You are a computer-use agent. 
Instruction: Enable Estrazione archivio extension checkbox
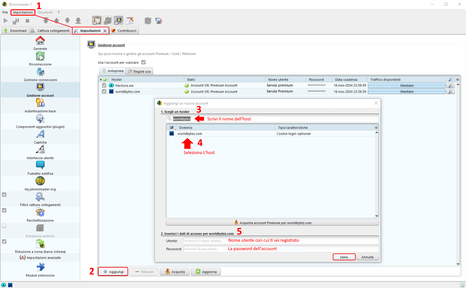pos(4,226)
